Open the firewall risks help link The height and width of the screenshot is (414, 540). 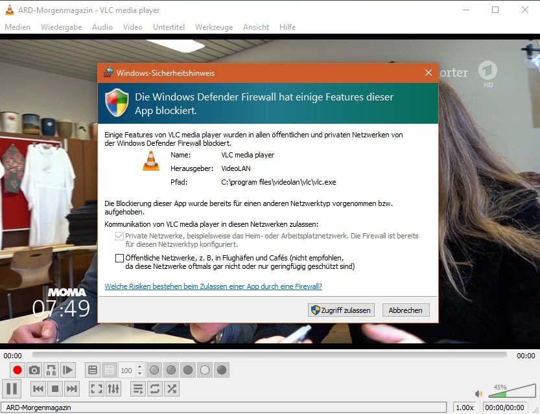213,286
